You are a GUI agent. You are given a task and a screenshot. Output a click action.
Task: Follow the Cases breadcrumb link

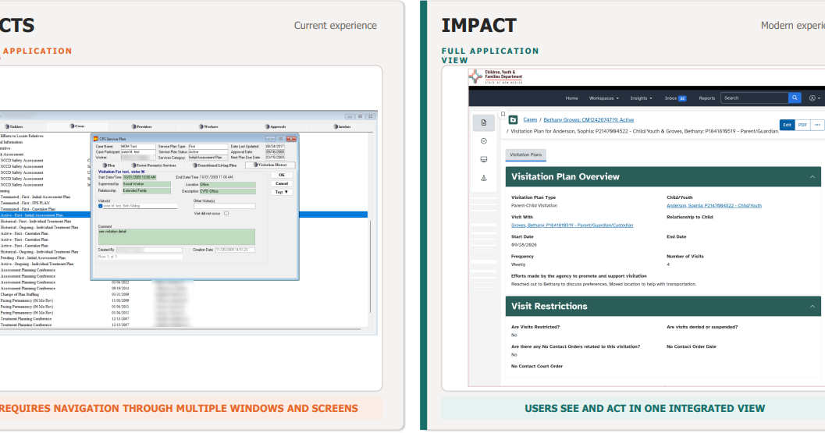coord(530,120)
